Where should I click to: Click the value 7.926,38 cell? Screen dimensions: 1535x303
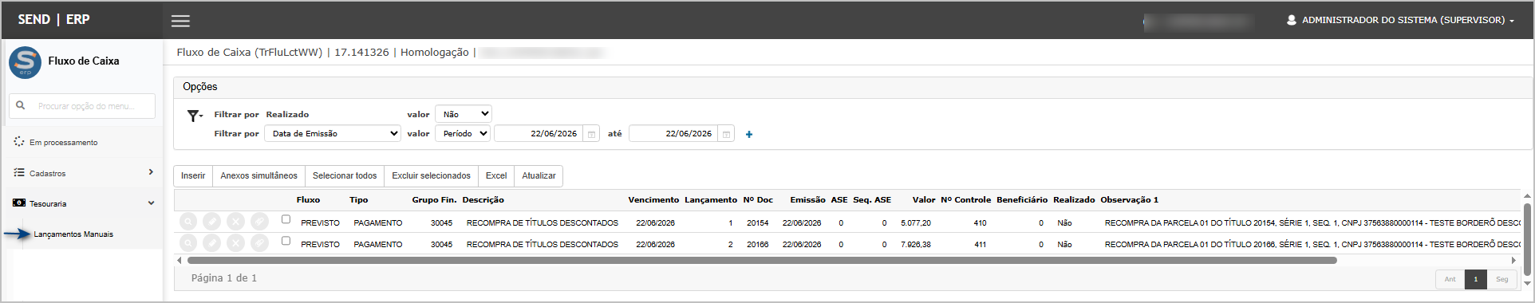click(915, 245)
